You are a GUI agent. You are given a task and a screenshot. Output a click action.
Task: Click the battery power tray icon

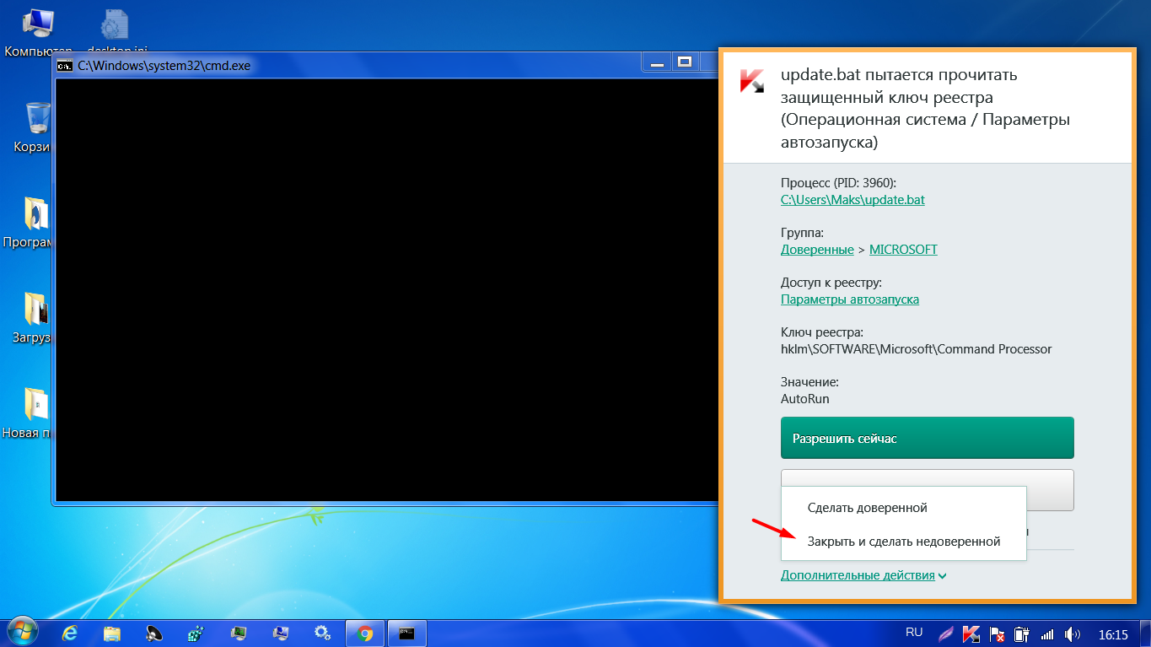pos(1022,634)
